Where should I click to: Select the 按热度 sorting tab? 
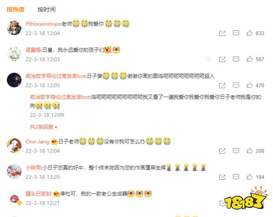point(15,10)
